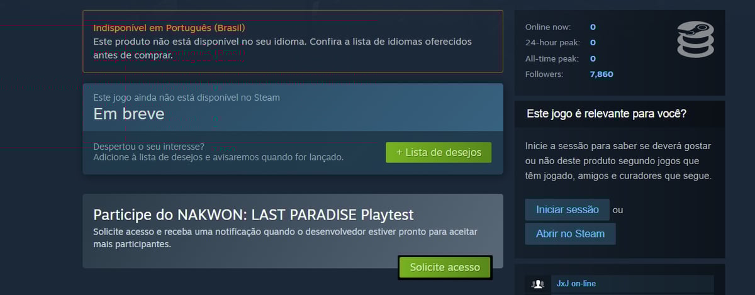The height and width of the screenshot is (295, 755).
Task: Open the JxJ on-line curator link
Action: (576, 284)
